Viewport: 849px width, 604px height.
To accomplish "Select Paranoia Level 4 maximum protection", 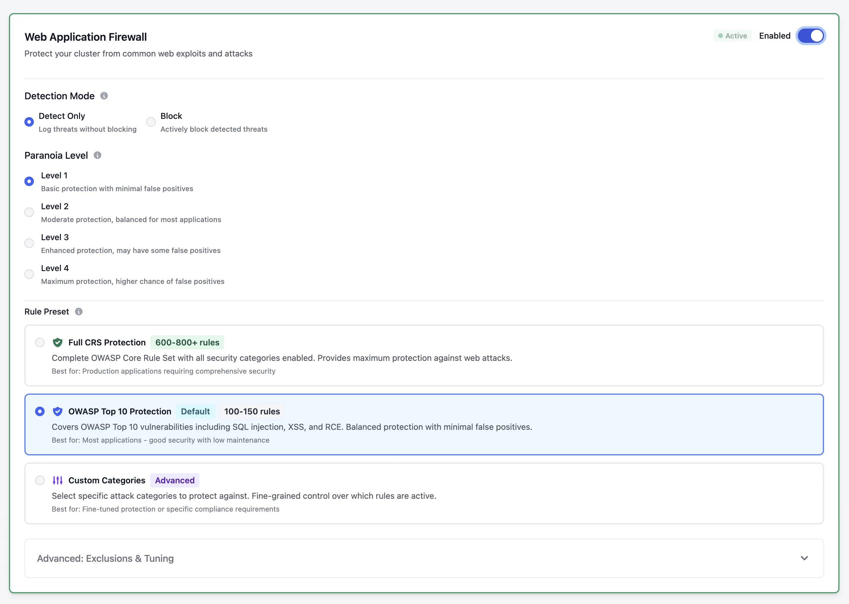I will tap(29, 274).
